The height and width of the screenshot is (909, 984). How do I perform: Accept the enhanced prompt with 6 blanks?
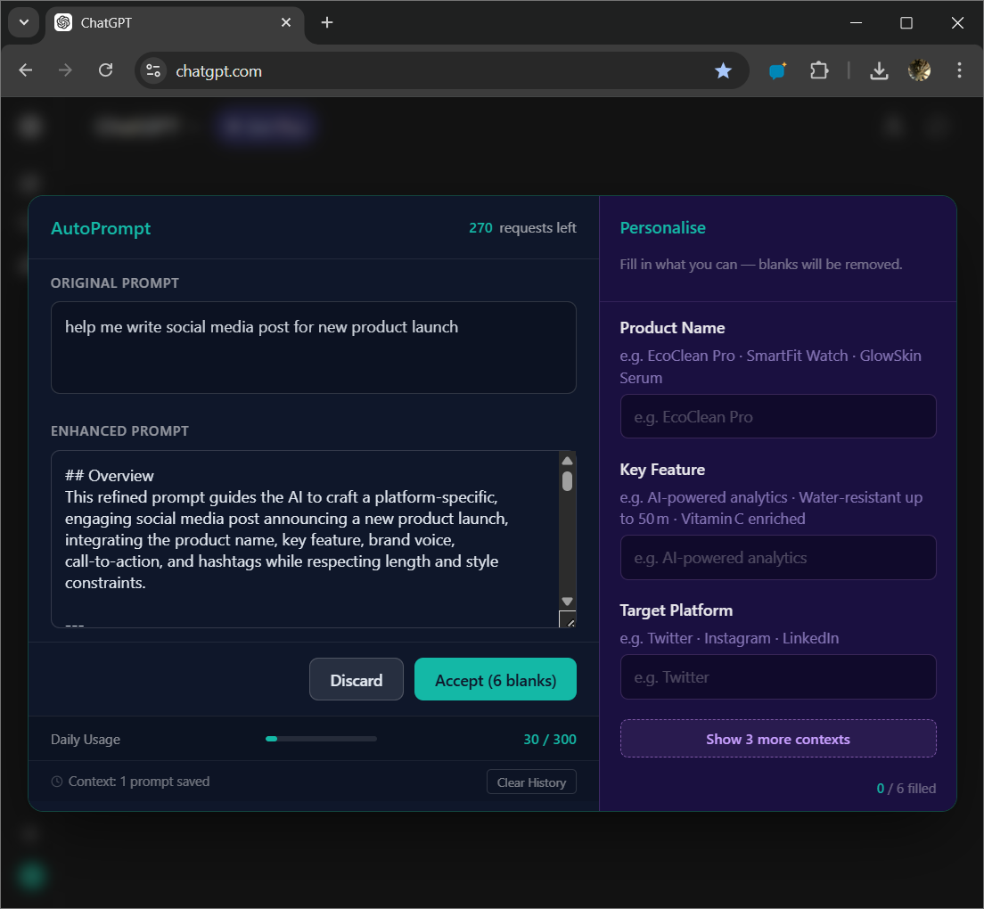tap(495, 679)
